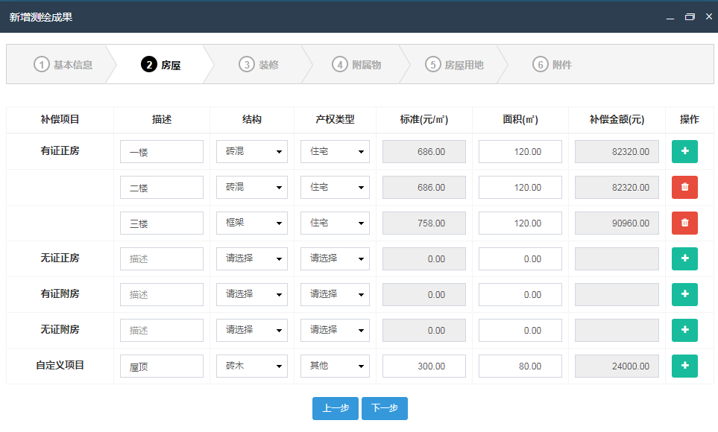718x432 pixels.
Task: Open 产权类型 dropdown for 一楼 row
Action: point(335,151)
